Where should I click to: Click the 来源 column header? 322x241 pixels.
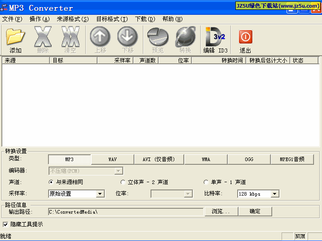[x=26, y=61]
